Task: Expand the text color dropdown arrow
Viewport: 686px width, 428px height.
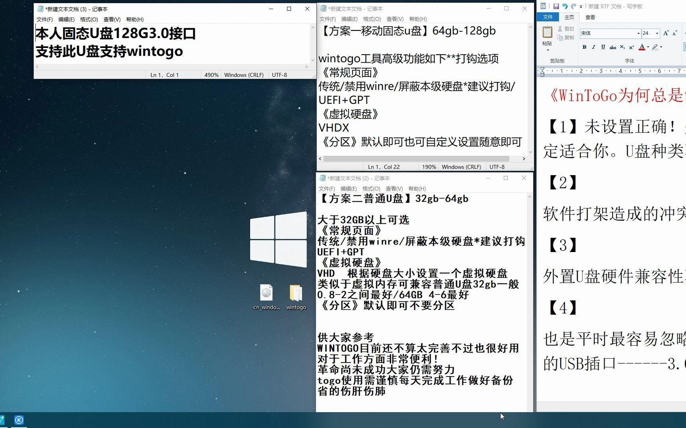Action: tap(648, 47)
